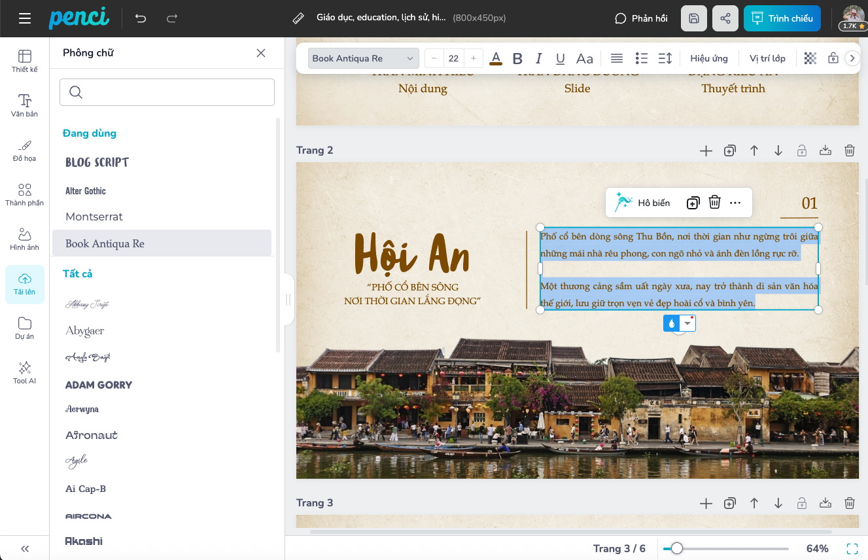Click the Hô biến button

tap(643, 203)
